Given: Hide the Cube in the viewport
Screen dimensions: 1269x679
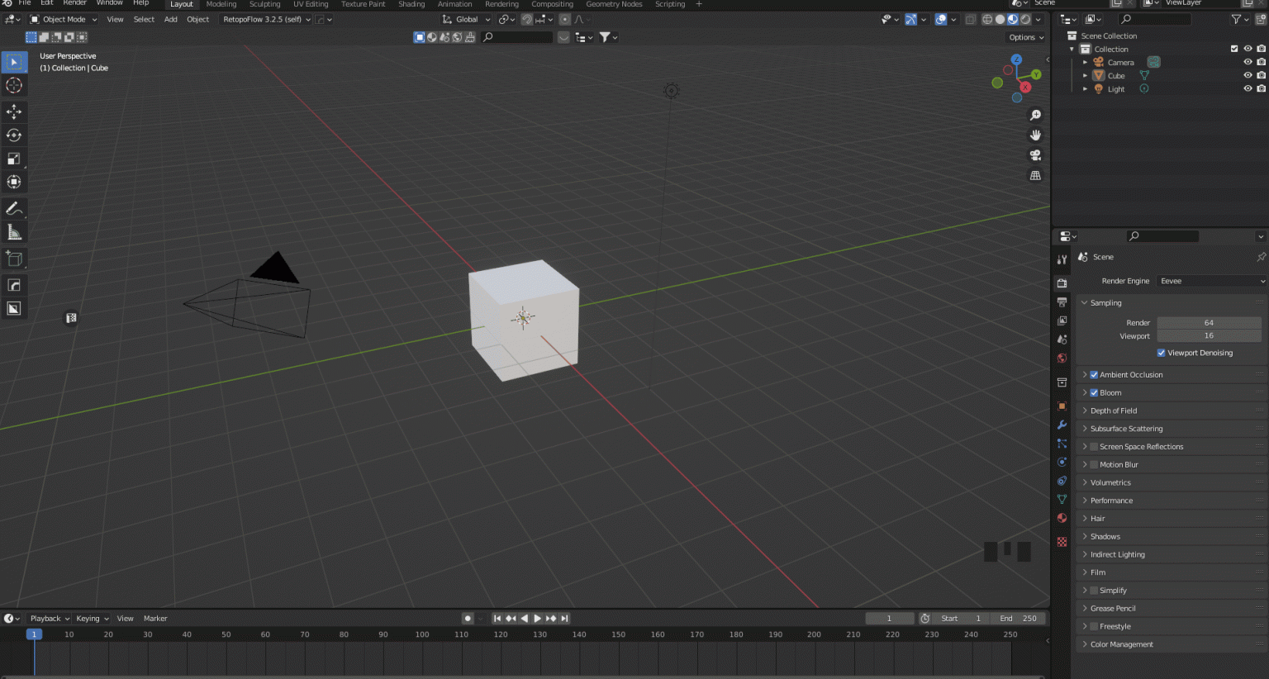Looking at the screenshot, I should (x=1248, y=75).
